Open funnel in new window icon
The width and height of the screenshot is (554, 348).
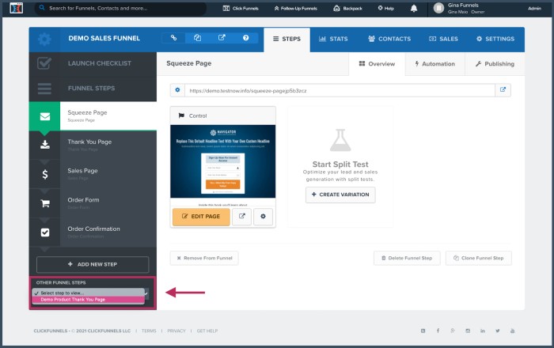click(x=222, y=38)
